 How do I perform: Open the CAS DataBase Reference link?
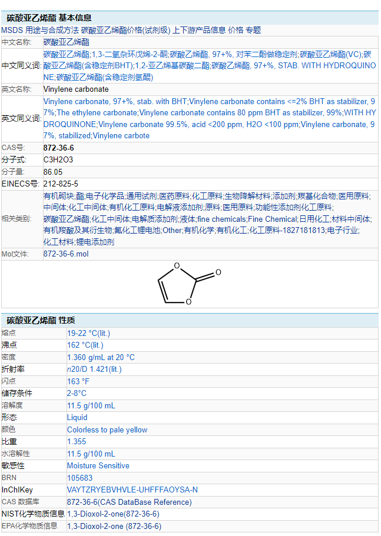coord(130,502)
